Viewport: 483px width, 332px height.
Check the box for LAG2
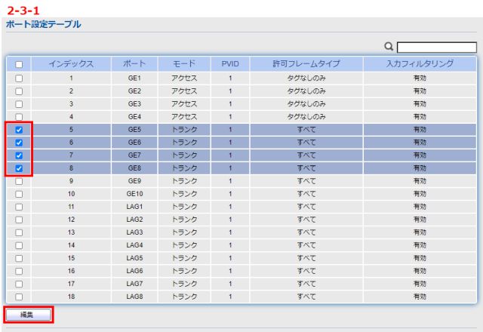pos(19,220)
